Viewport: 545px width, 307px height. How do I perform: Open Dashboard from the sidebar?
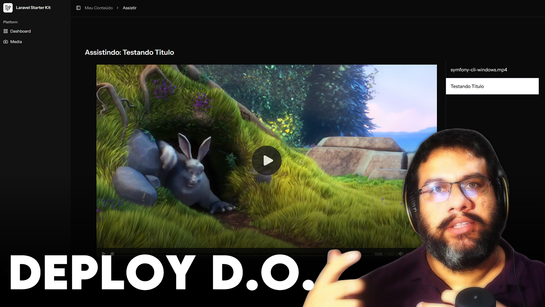pos(20,31)
